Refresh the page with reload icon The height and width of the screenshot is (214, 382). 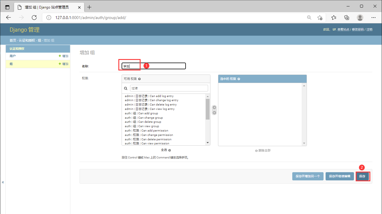point(34,18)
